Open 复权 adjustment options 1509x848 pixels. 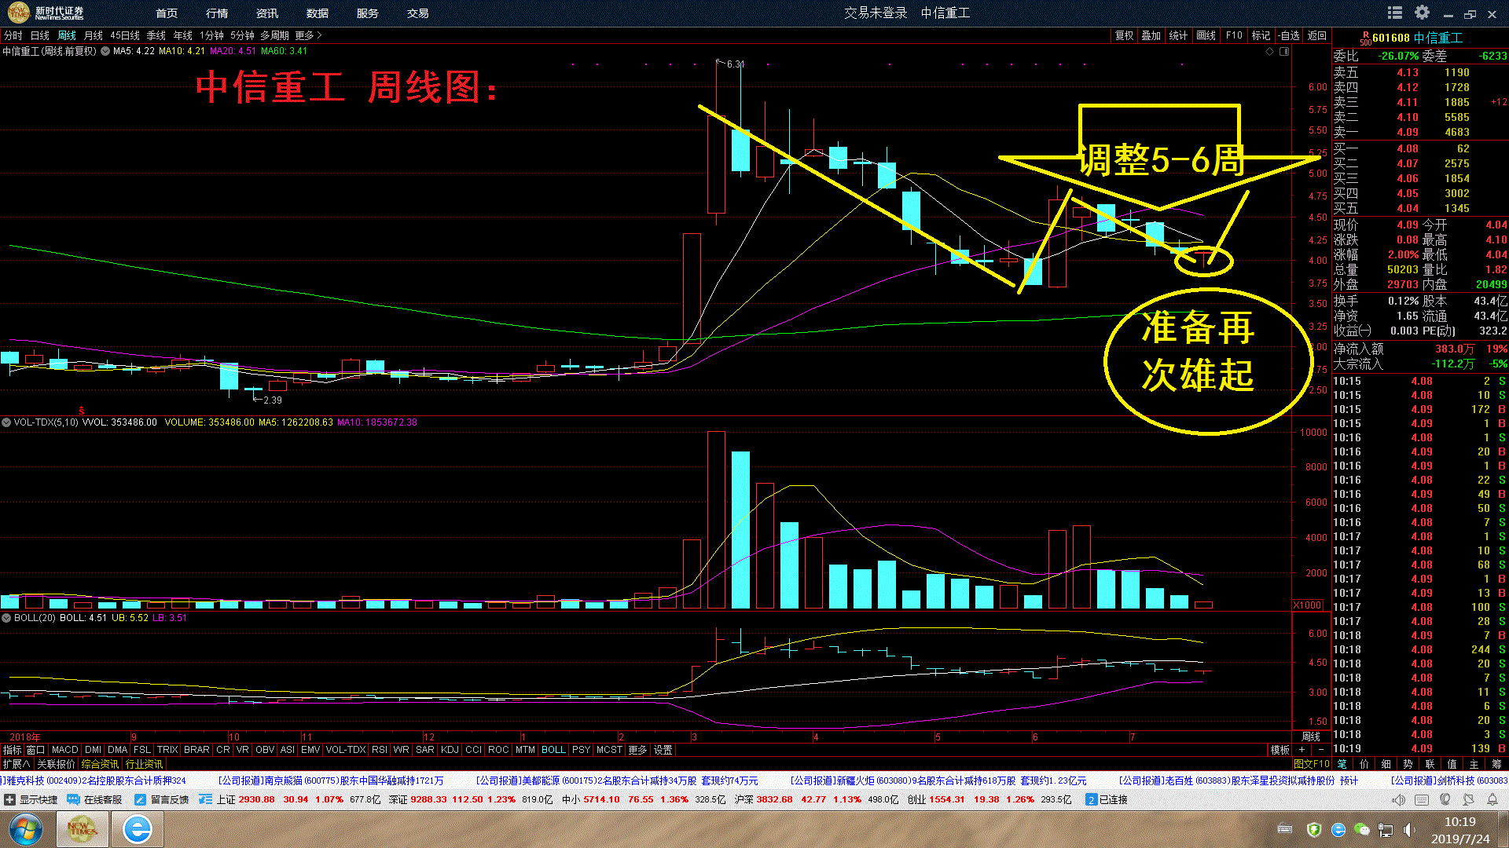(1125, 35)
